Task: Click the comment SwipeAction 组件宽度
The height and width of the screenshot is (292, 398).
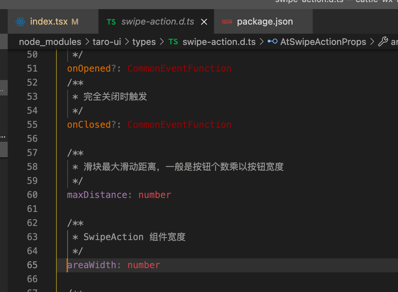Action: pyautogui.click(x=135, y=237)
